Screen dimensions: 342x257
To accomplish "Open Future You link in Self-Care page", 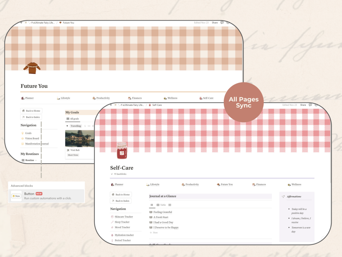I will 225,184.
